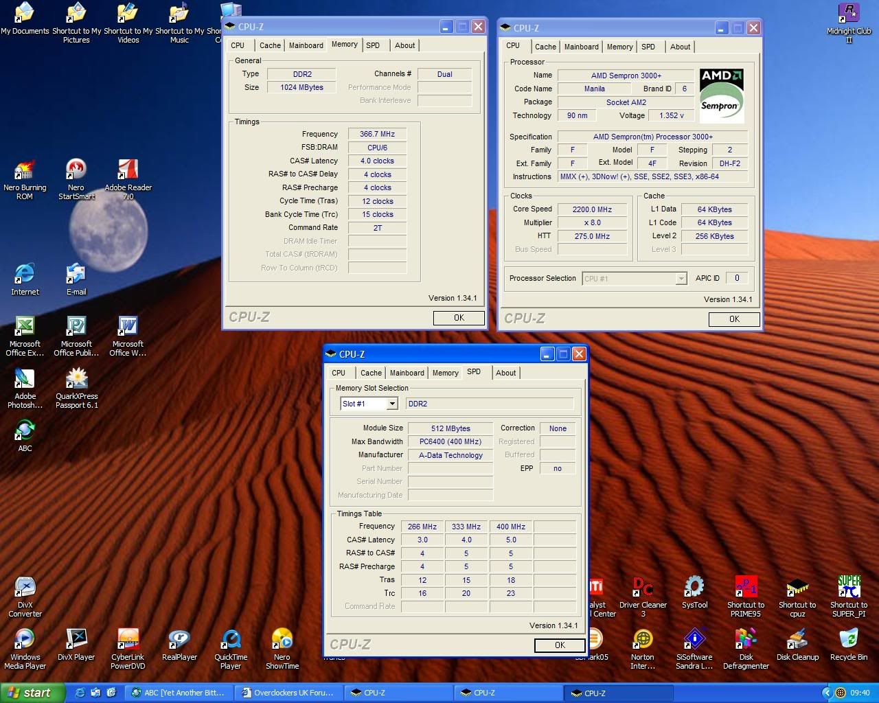The width and height of the screenshot is (879, 703).
Task: Click the Frequency 366.7 MHz field
Action: coord(377,134)
